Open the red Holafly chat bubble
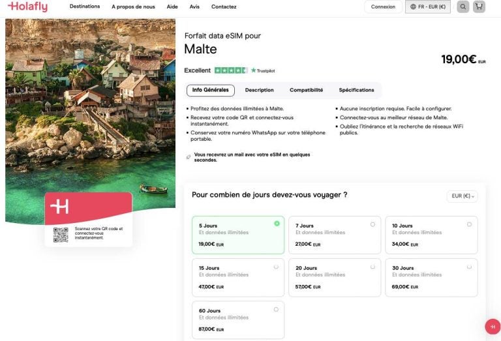501x341 pixels. (x=493, y=327)
